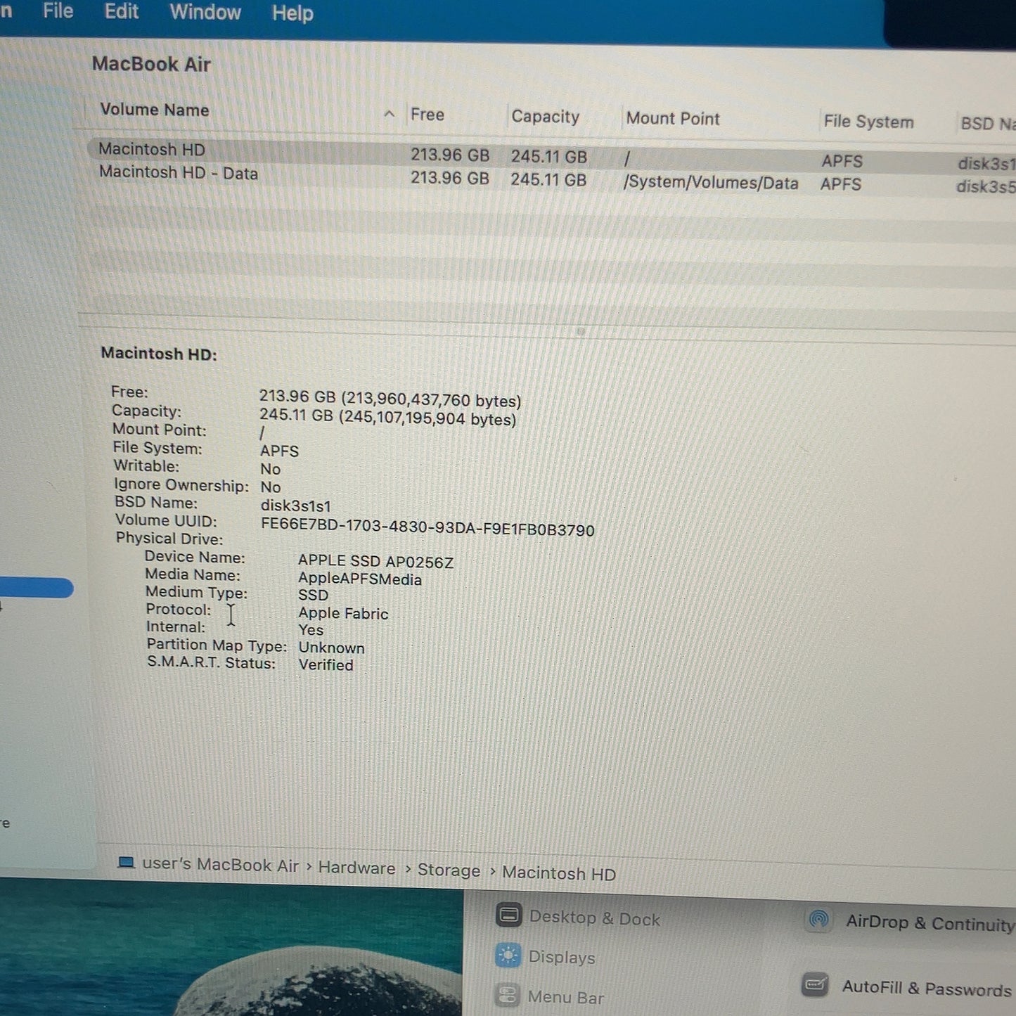Sort by File System column header
The image size is (1016, 1016).
[868, 122]
